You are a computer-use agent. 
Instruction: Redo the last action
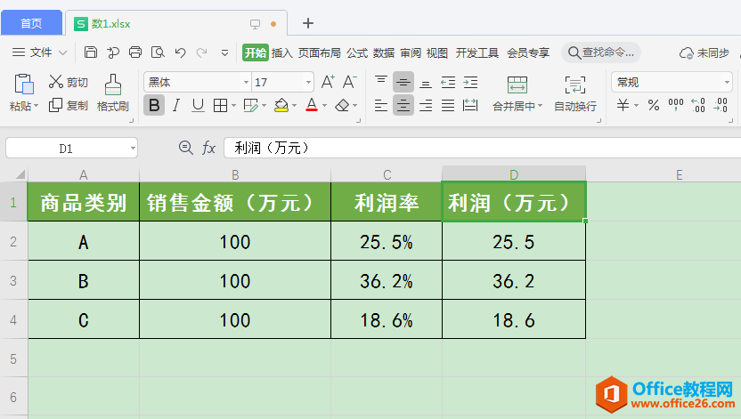tap(202, 52)
